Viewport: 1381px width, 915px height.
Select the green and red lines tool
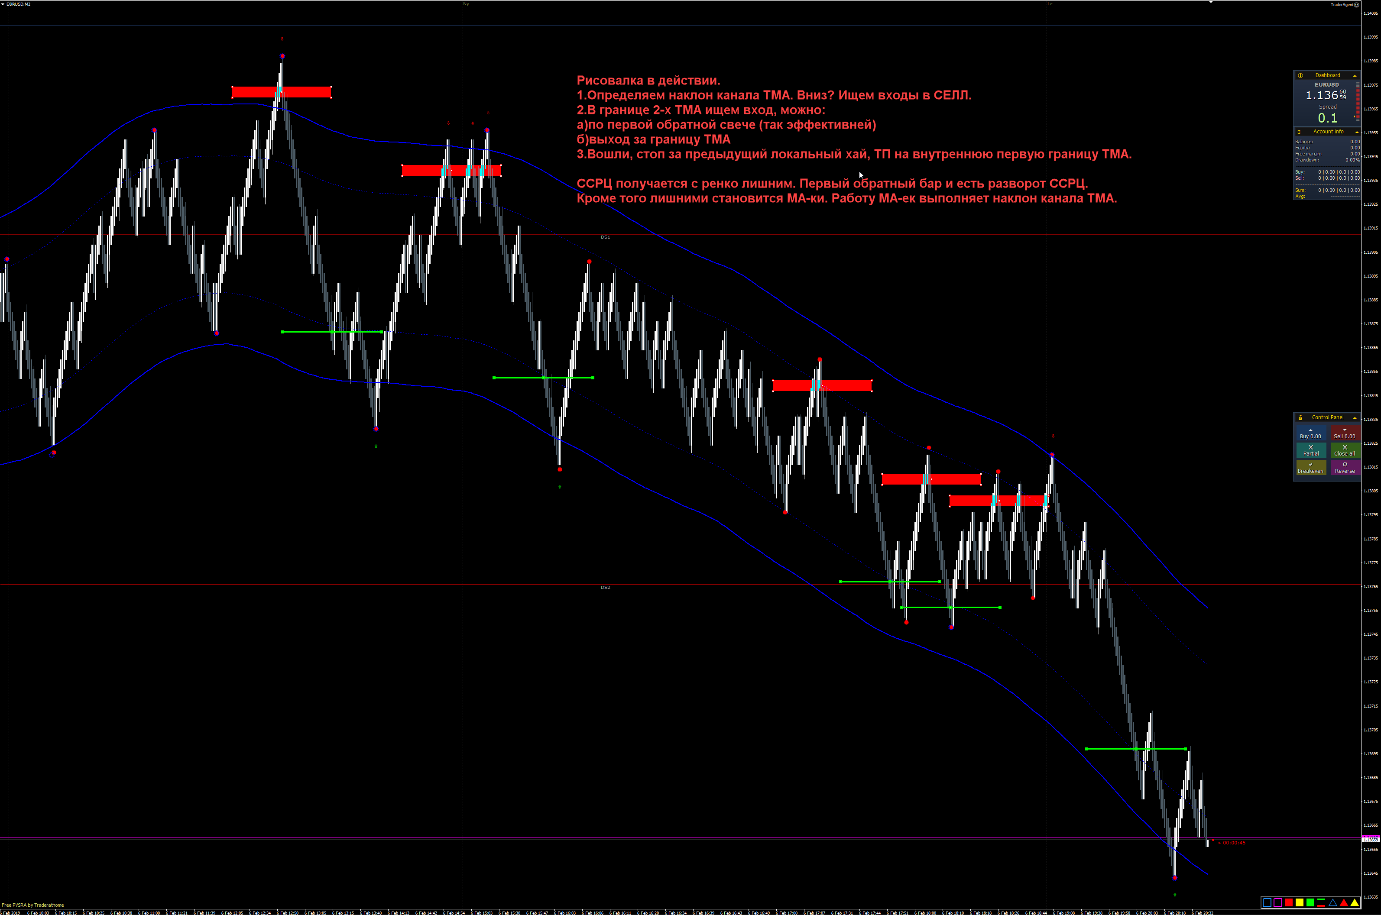click(1321, 902)
